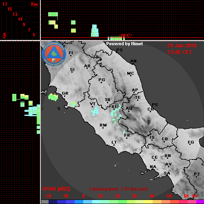Viewport: 204px width, 204px height.
Task: Click the PS city label
Action: coord(120,50)
